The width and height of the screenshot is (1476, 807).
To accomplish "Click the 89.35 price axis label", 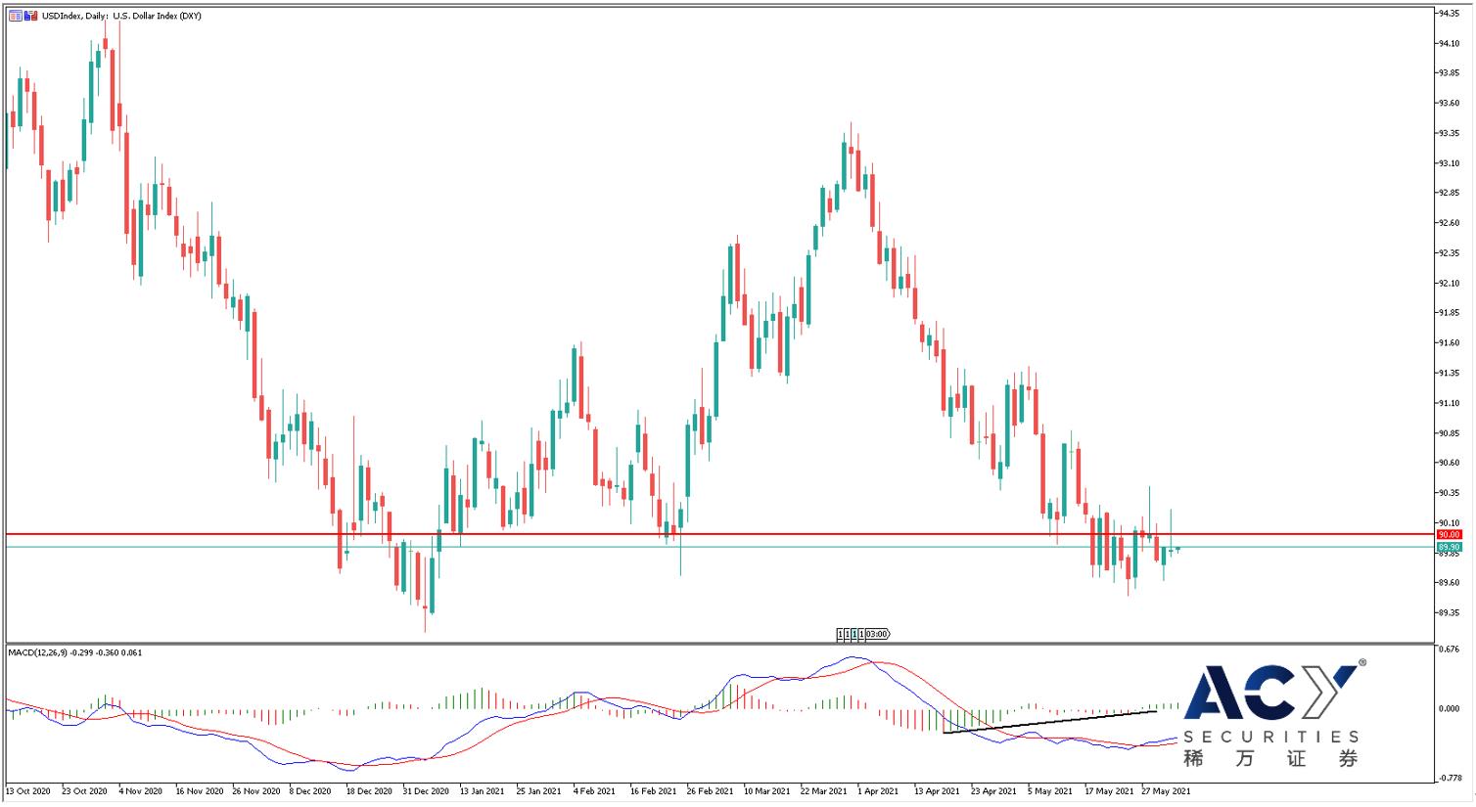I will coord(1450,613).
